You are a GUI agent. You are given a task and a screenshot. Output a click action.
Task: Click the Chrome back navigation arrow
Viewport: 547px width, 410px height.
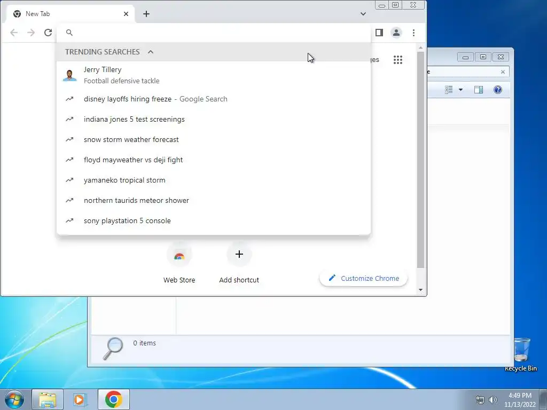(13, 33)
